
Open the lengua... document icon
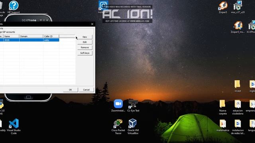252,126
